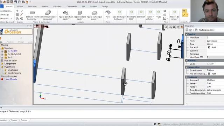The image size is (224, 126).
Task: Collapse the Excentration properties section
Action: click(187, 67)
